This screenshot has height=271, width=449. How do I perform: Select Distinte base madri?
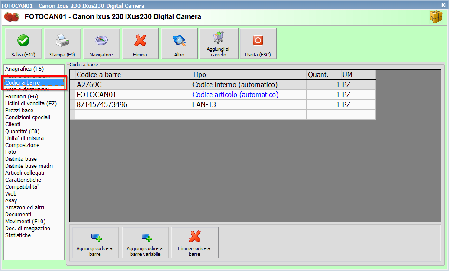coord(29,166)
